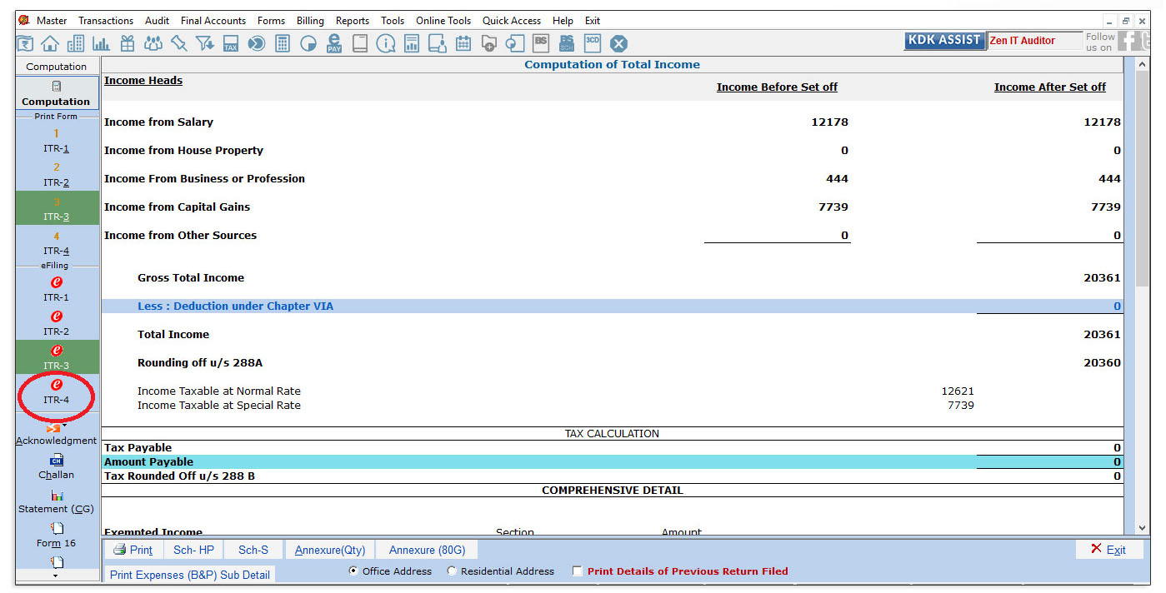Viewport: 1166px width, 593px height.
Task: Click the rupee ledger toolbar icon
Action: click(x=25, y=43)
